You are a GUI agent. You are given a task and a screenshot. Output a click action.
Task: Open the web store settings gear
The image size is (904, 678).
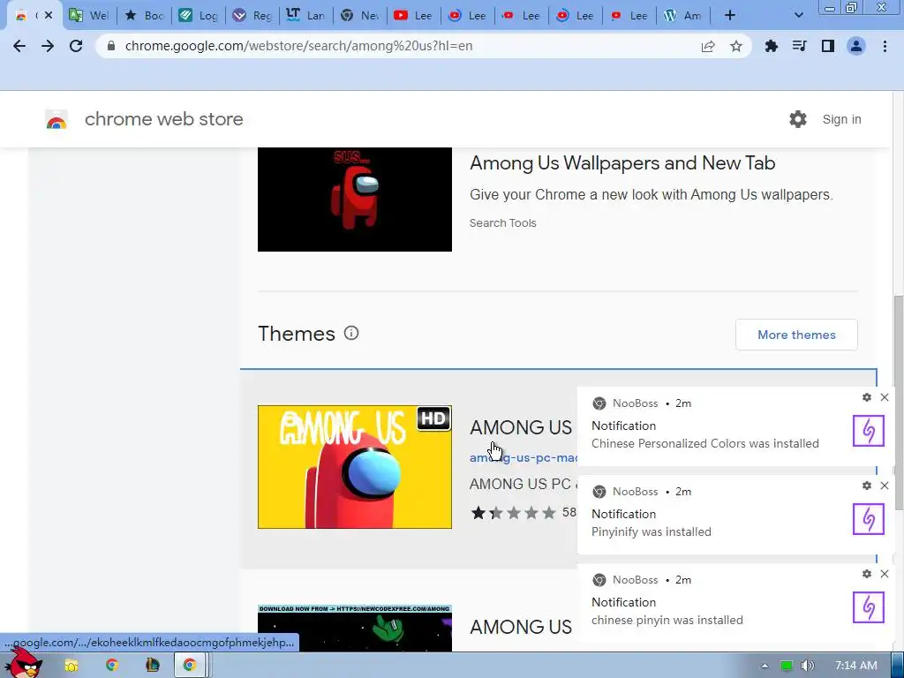(x=798, y=119)
